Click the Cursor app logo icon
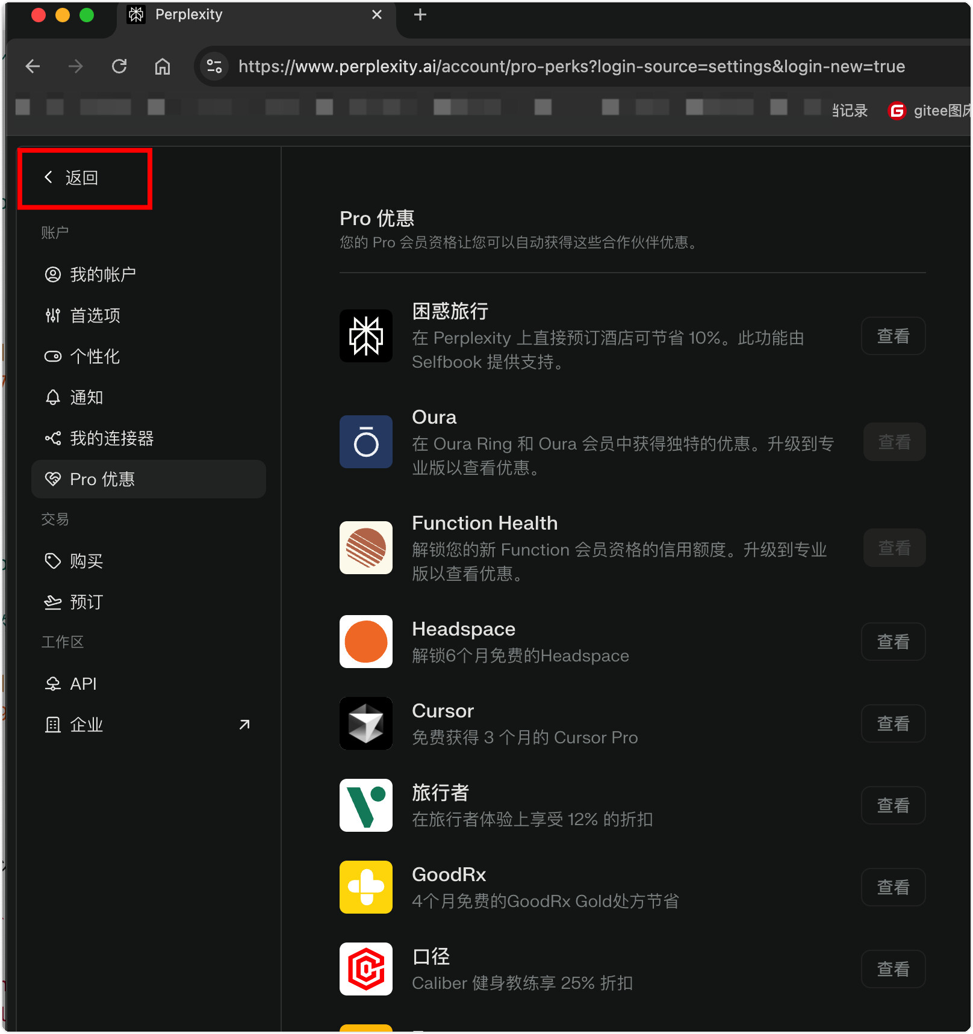This screenshot has width=973, height=1034. click(x=365, y=723)
